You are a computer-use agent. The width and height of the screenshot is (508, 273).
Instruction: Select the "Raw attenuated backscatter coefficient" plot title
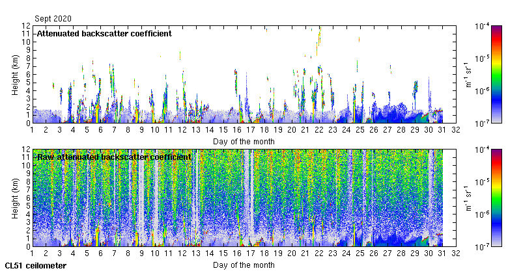click(x=114, y=157)
